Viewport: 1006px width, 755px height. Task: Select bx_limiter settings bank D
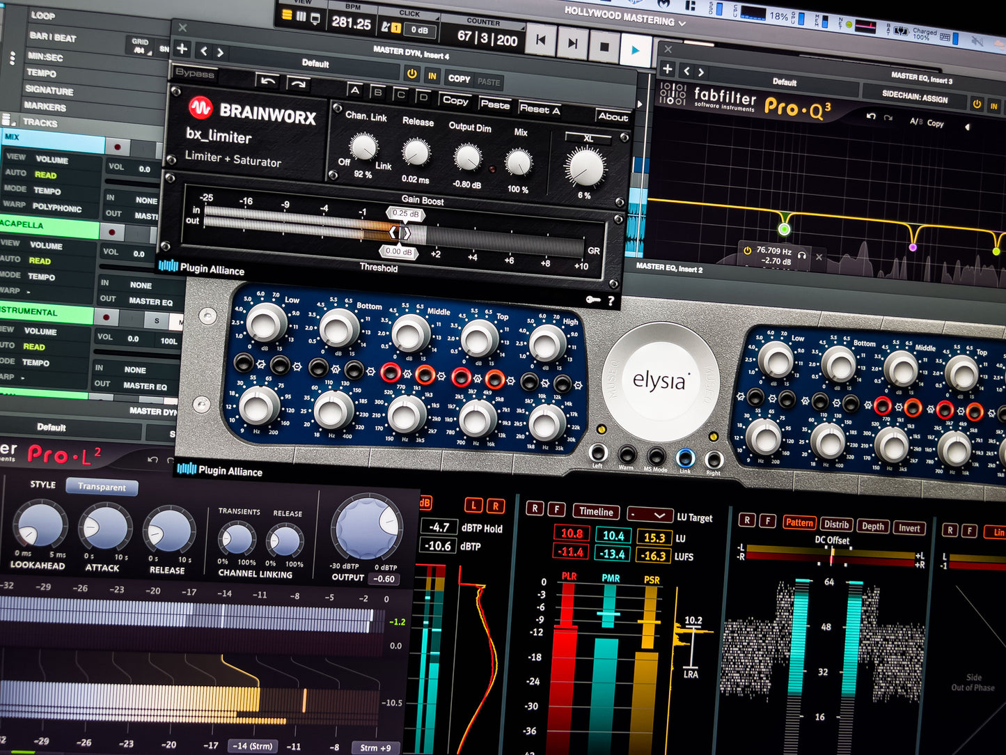tap(423, 97)
